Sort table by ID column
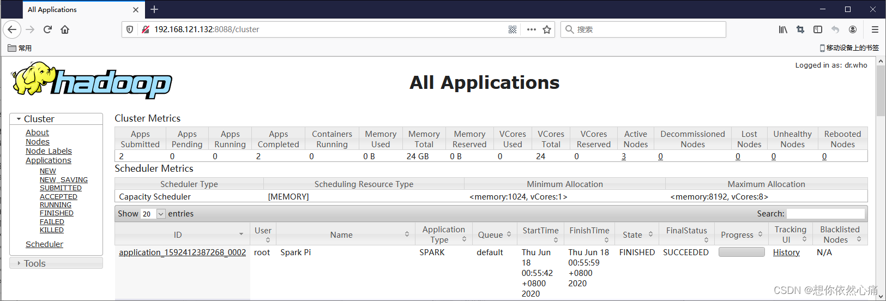Image resolution: width=886 pixels, height=301 pixels. (182, 234)
